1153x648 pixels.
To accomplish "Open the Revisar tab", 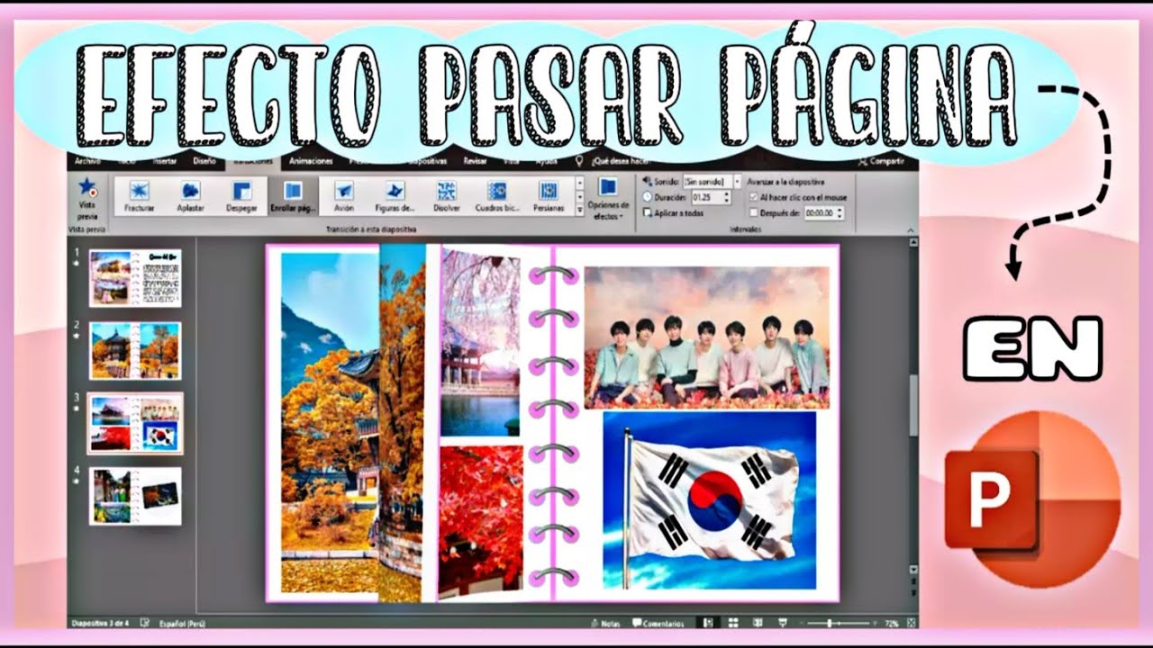I will 475,161.
